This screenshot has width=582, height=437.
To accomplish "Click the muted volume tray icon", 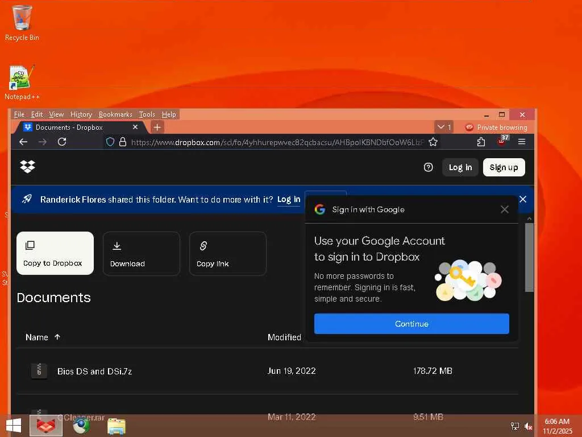I will [528, 426].
